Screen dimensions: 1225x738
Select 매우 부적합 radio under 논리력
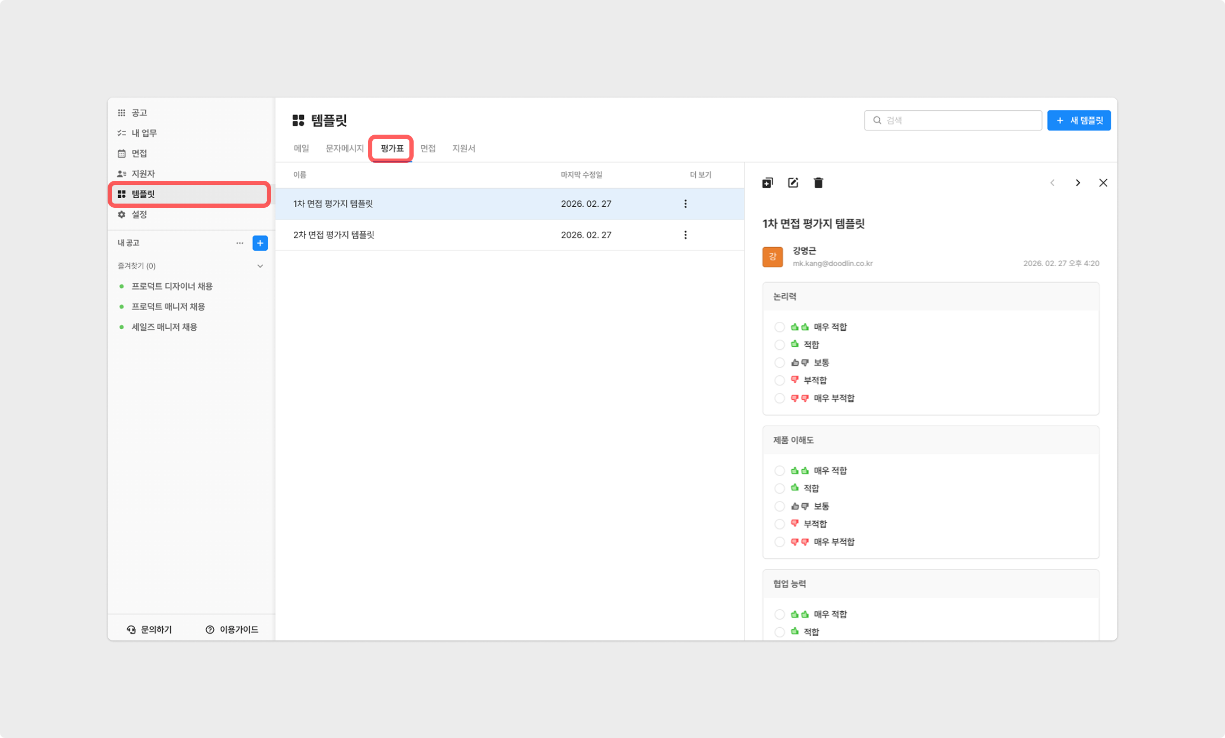pos(780,398)
